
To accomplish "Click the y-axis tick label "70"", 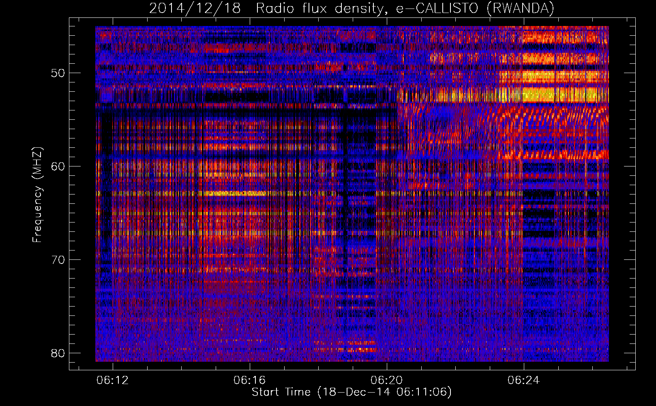I will pyautogui.click(x=58, y=260).
